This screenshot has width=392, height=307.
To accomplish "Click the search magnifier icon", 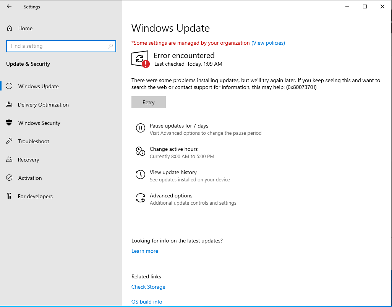I will (110, 46).
